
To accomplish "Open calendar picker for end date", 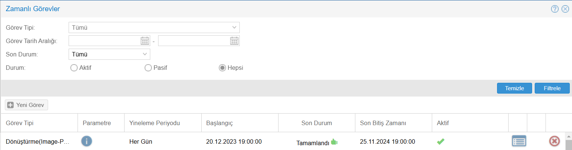I will coord(234,41).
